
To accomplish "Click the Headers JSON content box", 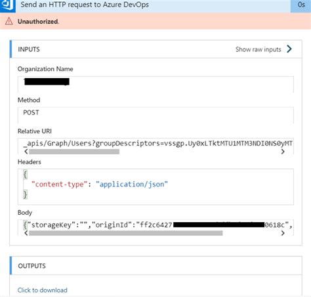I will tap(155, 187).
